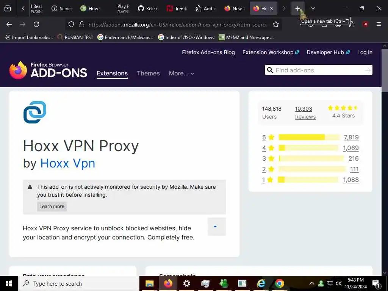Open the notification center icon
This screenshot has width=388, height=291.
click(x=376, y=283)
